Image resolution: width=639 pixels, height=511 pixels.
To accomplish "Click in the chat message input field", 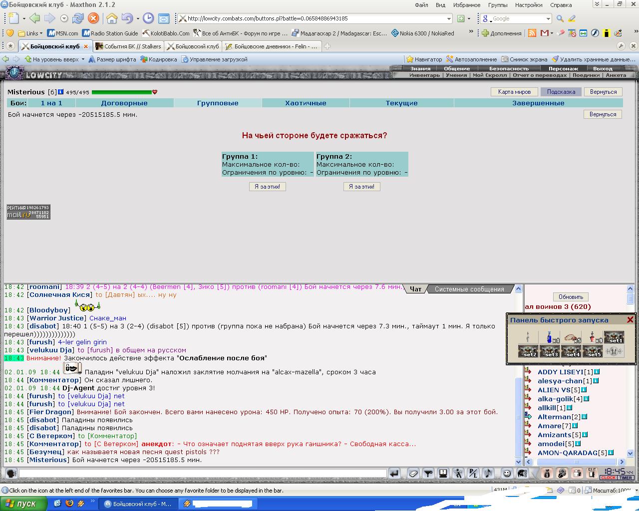I will tap(203, 473).
